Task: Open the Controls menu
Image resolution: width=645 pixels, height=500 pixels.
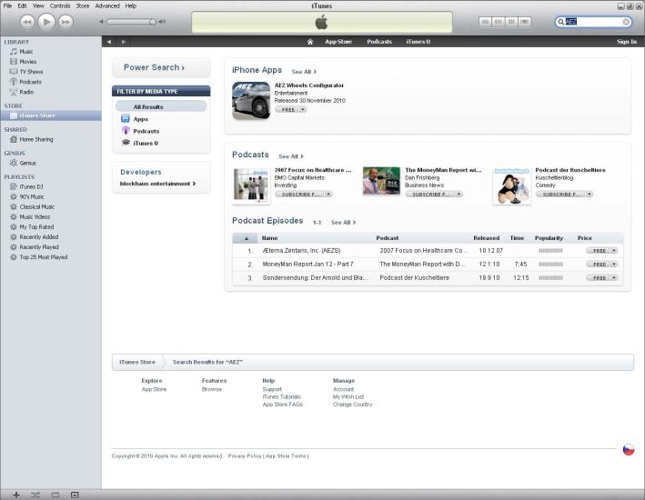Action: [60, 5]
